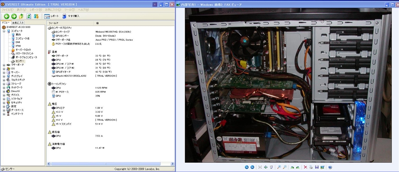Image resolution: width=399 pixels, height=172 pixels.
Task: Open the ヘルプ(H) menu
Action: click(x=83, y=10)
